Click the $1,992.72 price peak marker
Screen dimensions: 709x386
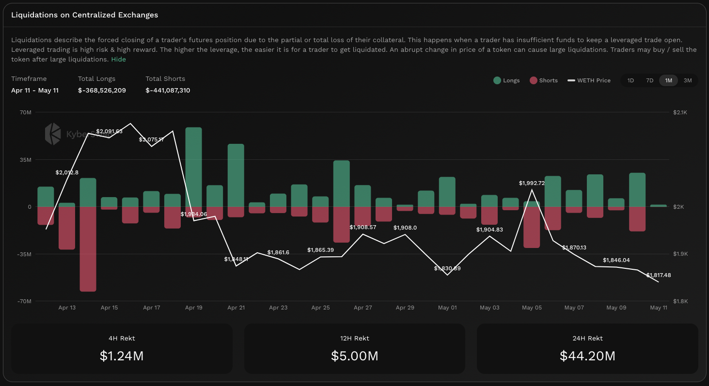pos(532,189)
